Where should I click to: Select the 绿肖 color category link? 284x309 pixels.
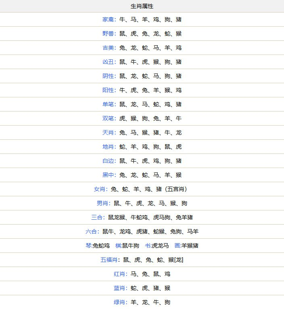(x=119, y=302)
